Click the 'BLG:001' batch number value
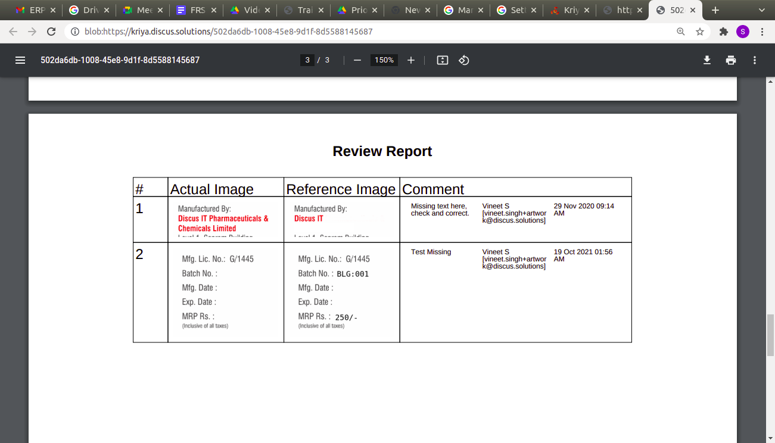 tap(353, 274)
